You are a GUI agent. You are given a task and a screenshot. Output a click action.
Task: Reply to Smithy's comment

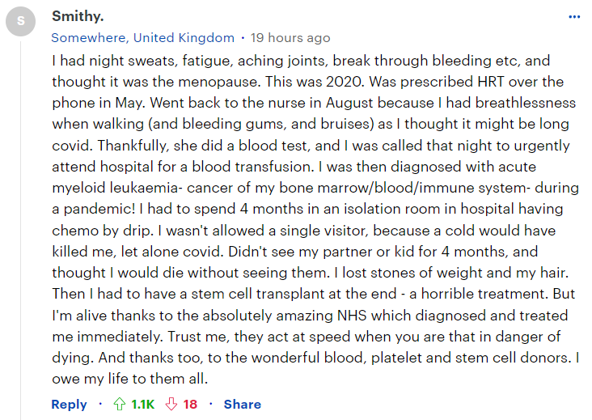pyautogui.click(x=69, y=404)
